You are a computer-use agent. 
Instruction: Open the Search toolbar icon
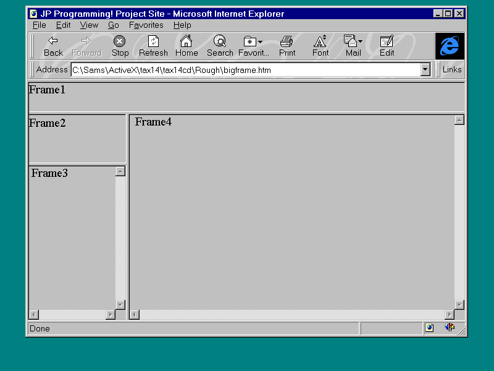(x=220, y=41)
